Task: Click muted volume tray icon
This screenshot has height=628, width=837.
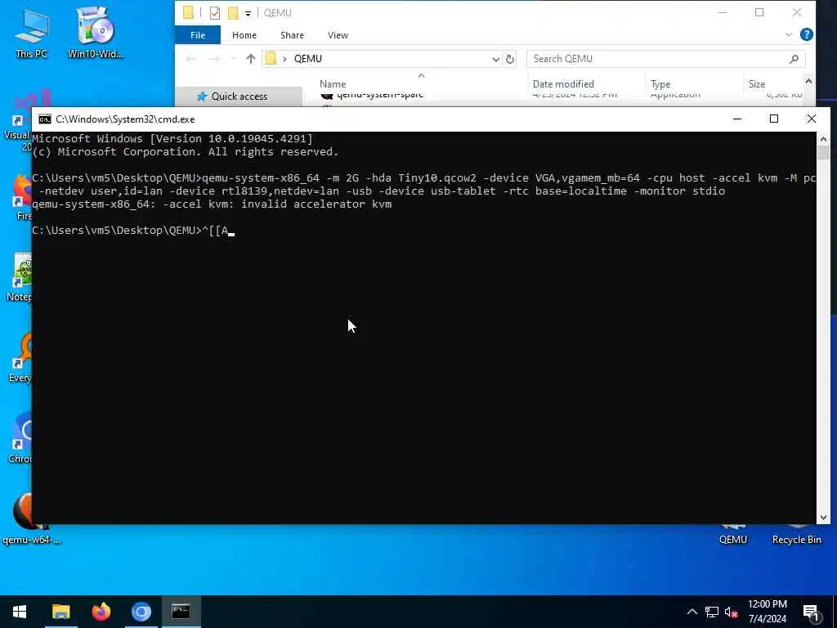Action: click(731, 612)
